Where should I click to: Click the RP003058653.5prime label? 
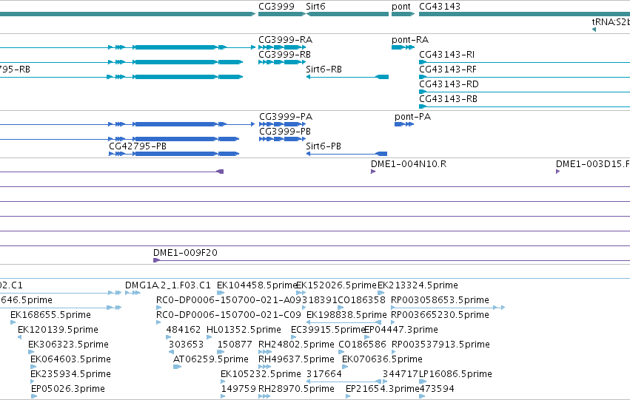440,300
